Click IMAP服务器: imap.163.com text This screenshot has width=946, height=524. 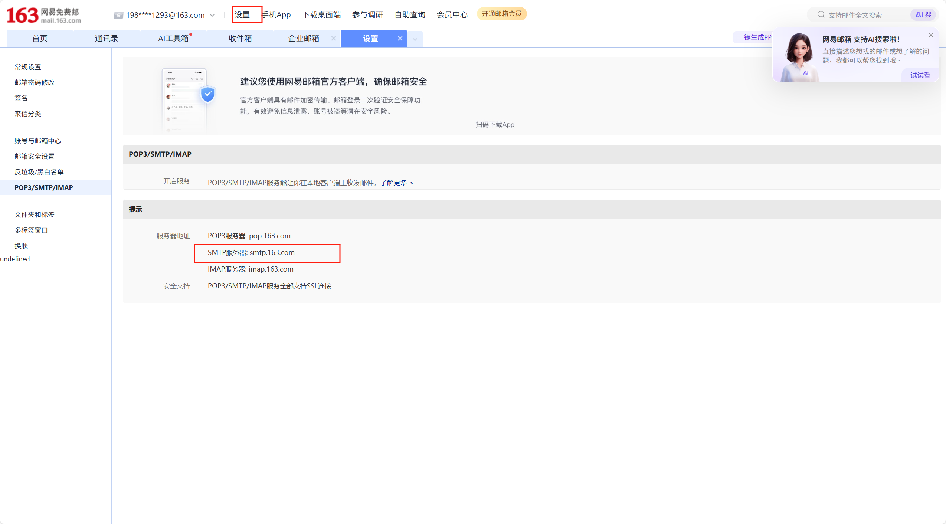click(251, 269)
